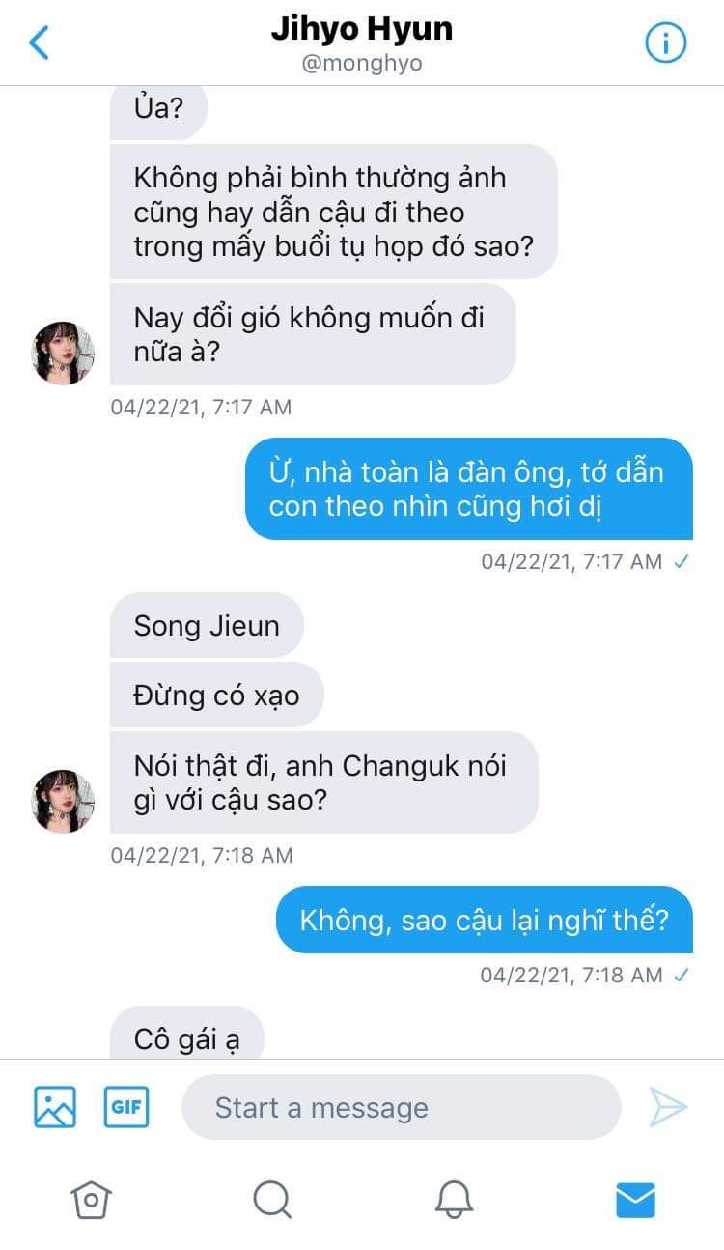
Task: Tap the send message arrow icon
Action: (x=668, y=1107)
